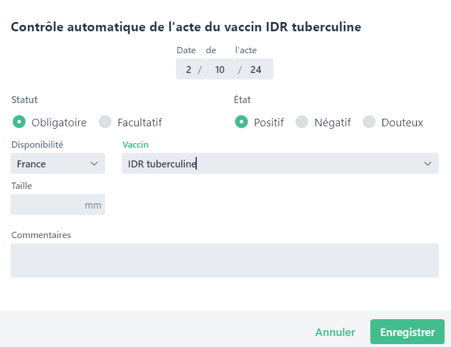Click the Vaccin dropdown chevron arrow

pos(428,164)
